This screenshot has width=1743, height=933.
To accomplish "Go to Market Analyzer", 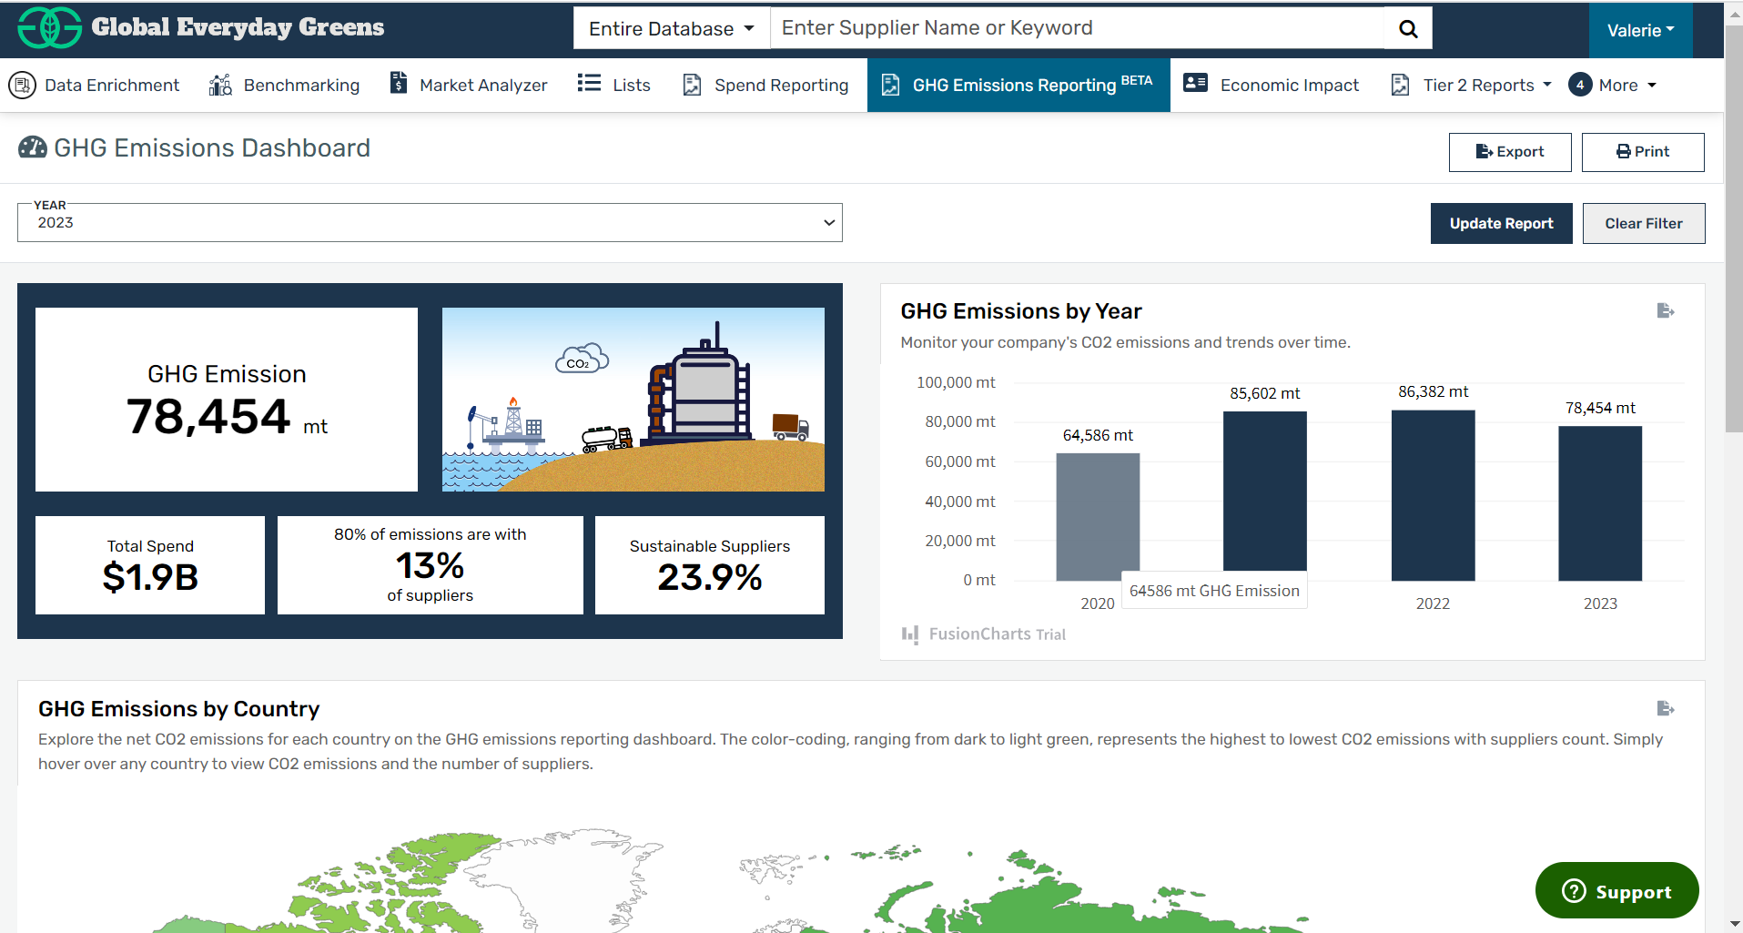I will tap(469, 86).
